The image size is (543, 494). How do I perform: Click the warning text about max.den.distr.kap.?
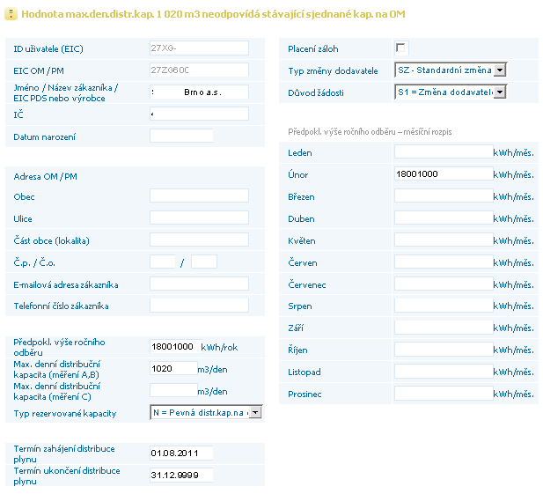(x=213, y=14)
